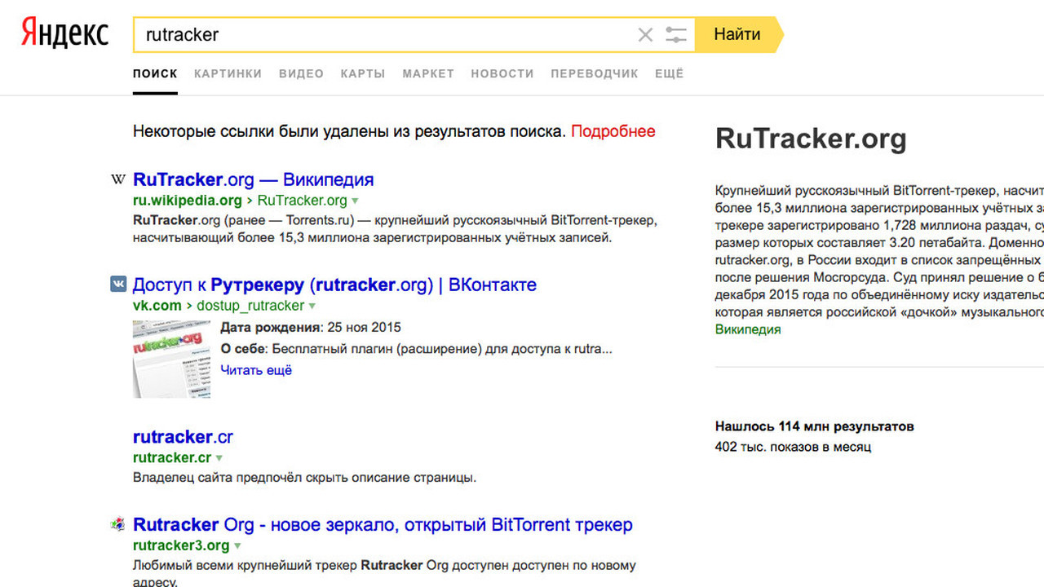1044x587 pixels.
Task: Click the Найти search button
Action: 737,34
